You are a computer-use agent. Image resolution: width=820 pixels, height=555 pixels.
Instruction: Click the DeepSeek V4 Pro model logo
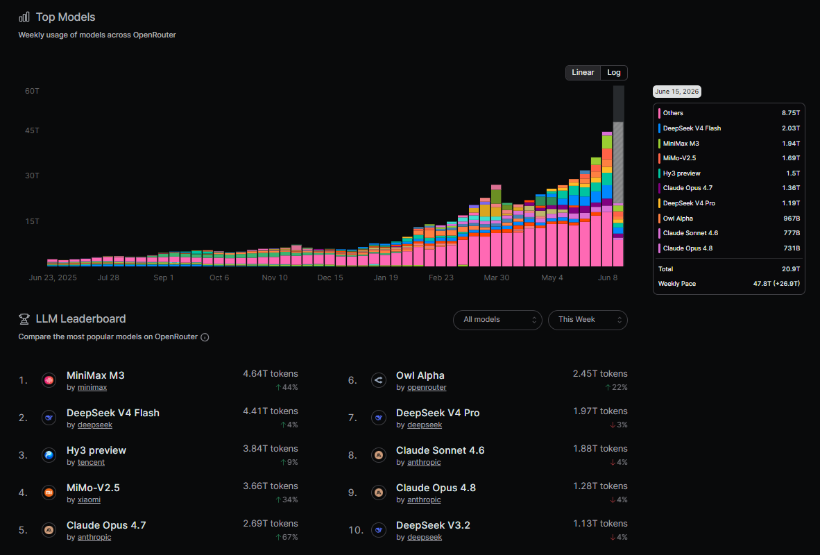pyautogui.click(x=379, y=418)
